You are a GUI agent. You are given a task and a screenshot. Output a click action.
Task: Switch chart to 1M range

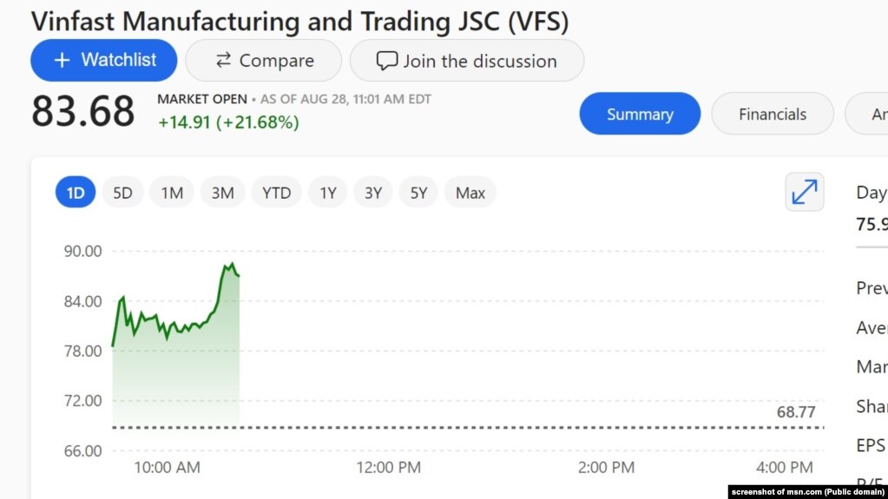(172, 193)
